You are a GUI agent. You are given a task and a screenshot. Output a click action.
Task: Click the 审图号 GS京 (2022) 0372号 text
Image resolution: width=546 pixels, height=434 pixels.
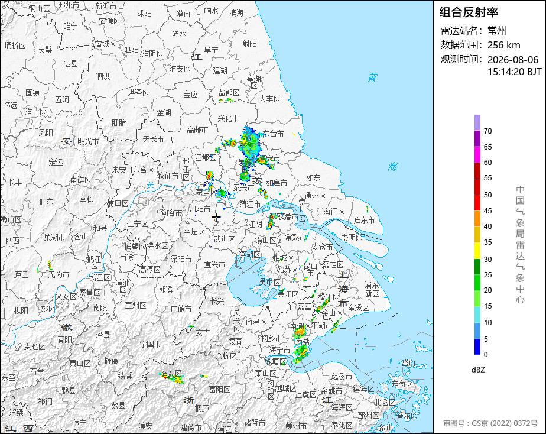point(490,423)
